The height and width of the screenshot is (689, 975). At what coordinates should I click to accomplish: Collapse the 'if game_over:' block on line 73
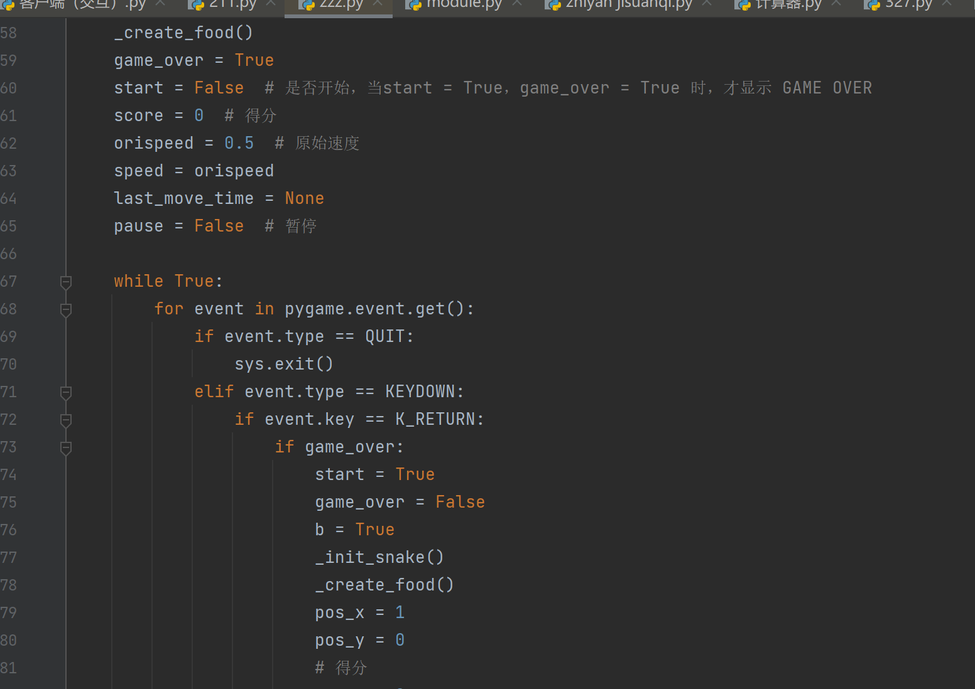[x=65, y=448]
